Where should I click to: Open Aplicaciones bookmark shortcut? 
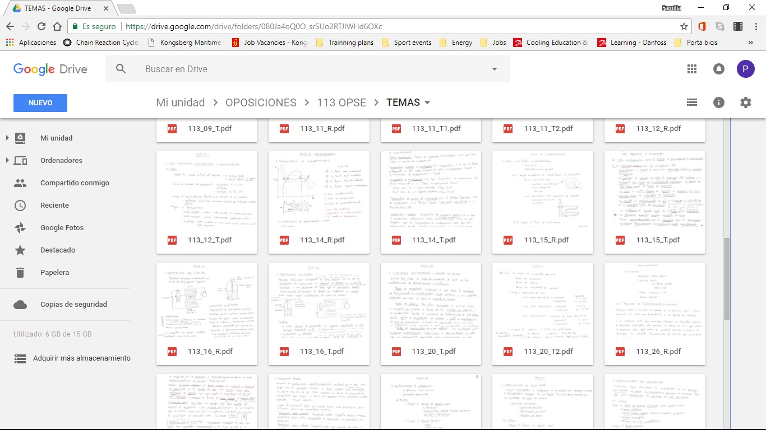(x=31, y=43)
